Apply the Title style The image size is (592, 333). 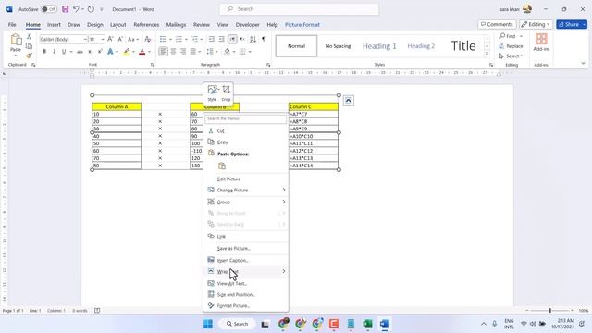(463, 46)
